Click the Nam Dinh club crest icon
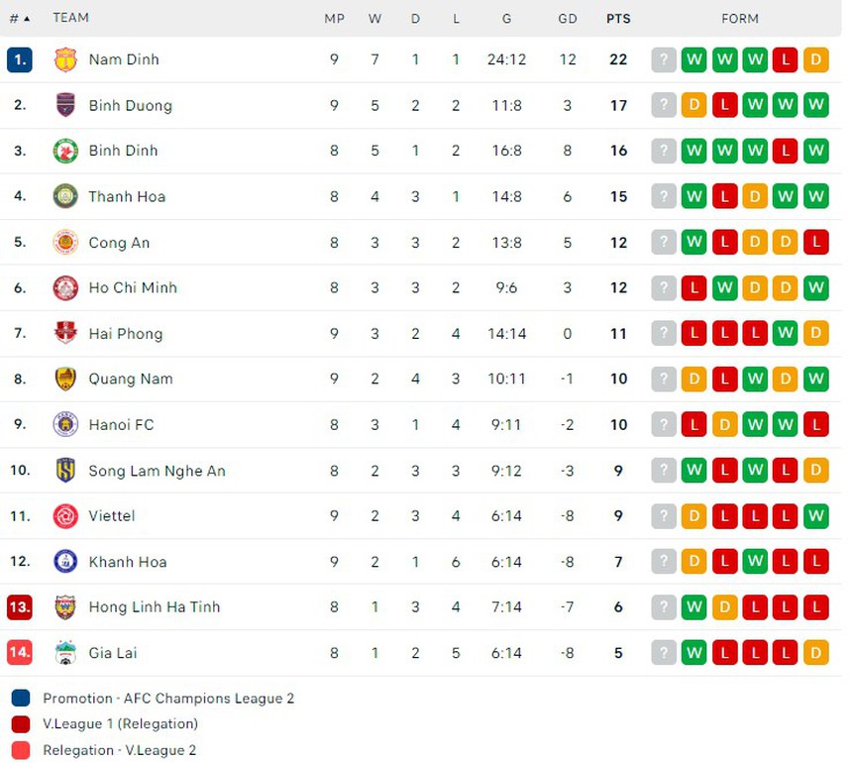The image size is (852, 763). coord(65,59)
